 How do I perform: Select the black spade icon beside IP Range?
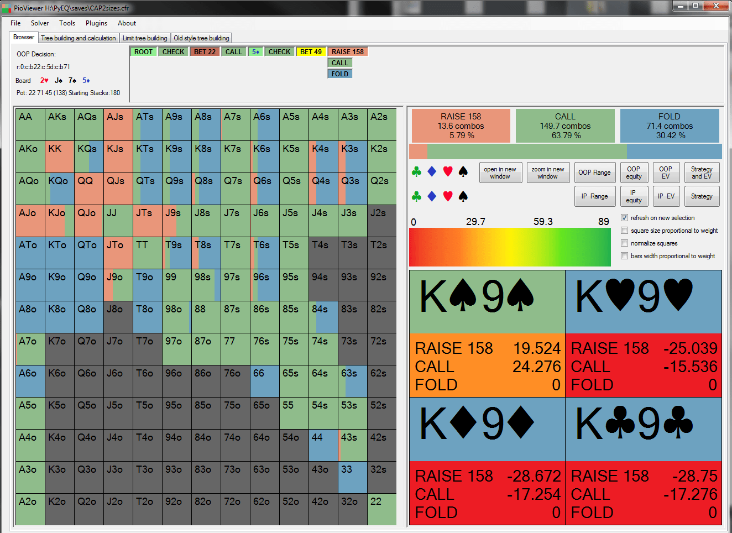pyautogui.click(x=463, y=196)
